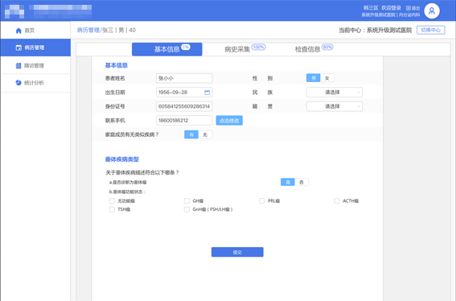456x301 pixels.
Task: Click the 出生日期 date field
Action: coord(184,93)
